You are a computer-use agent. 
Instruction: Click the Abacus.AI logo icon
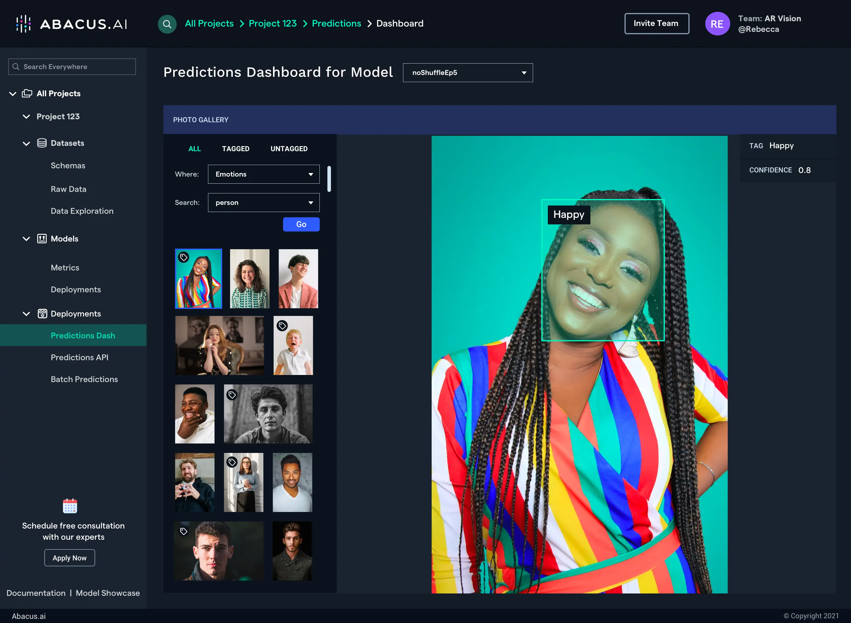tap(23, 24)
